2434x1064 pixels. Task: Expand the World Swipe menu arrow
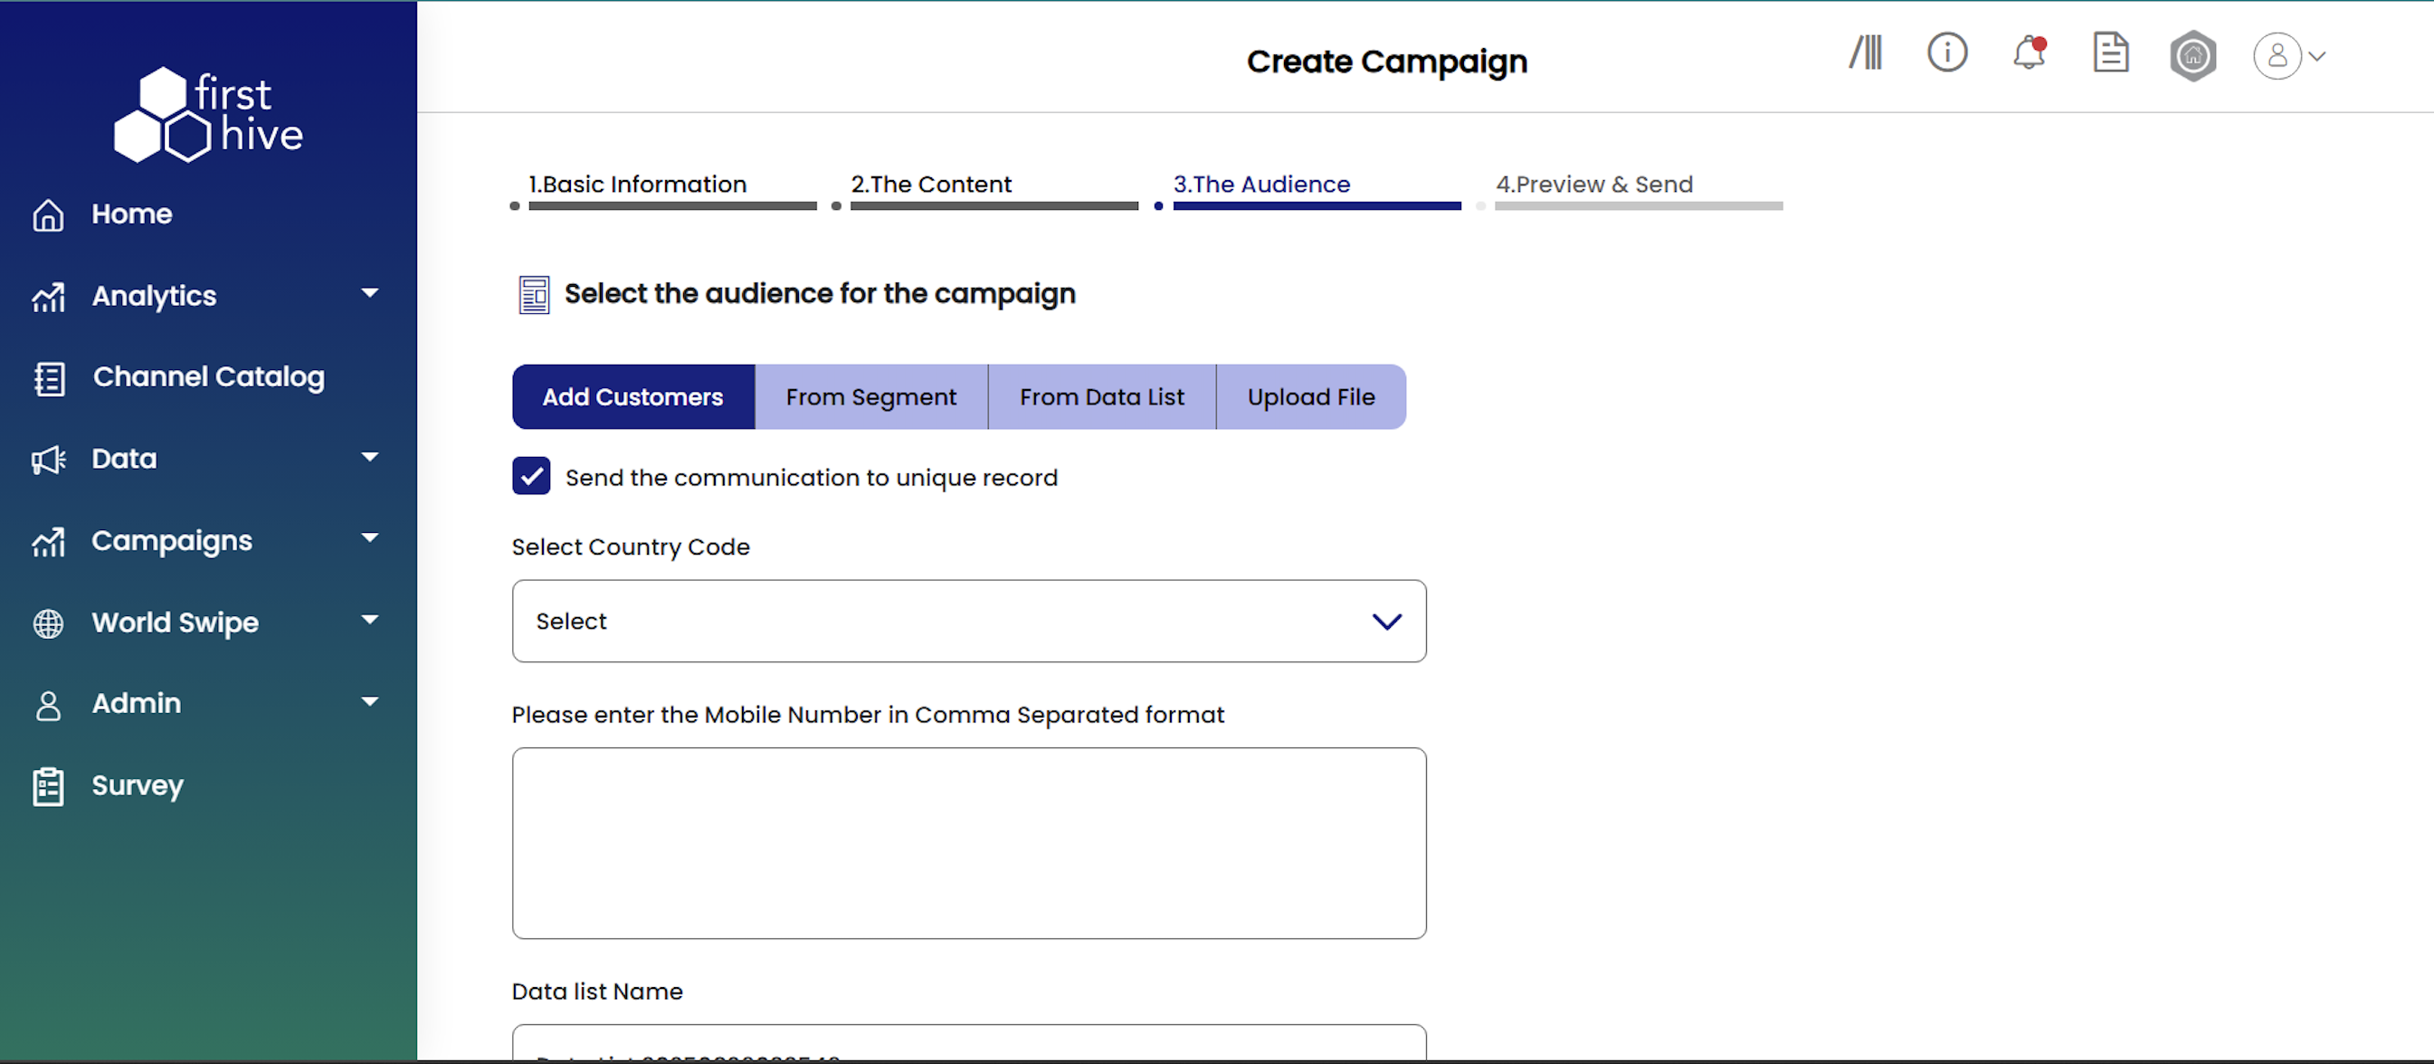click(x=369, y=621)
